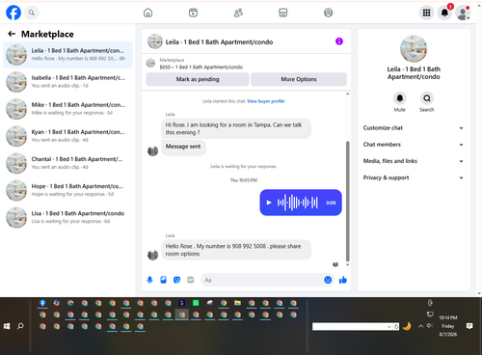Screen dimensions: 482x355
Task: Click the taskbar address input field
Action: [350, 327]
